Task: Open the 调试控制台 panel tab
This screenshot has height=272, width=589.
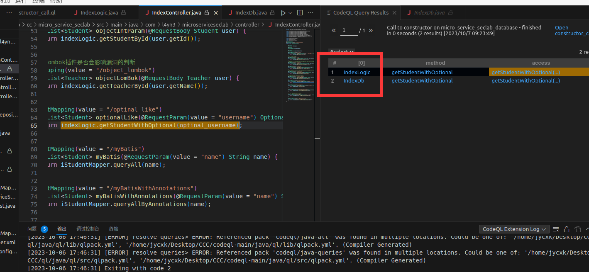Action: (88, 229)
